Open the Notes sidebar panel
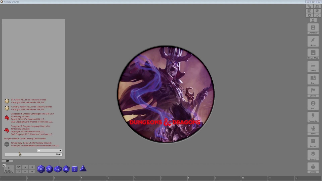 click(313, 41)
